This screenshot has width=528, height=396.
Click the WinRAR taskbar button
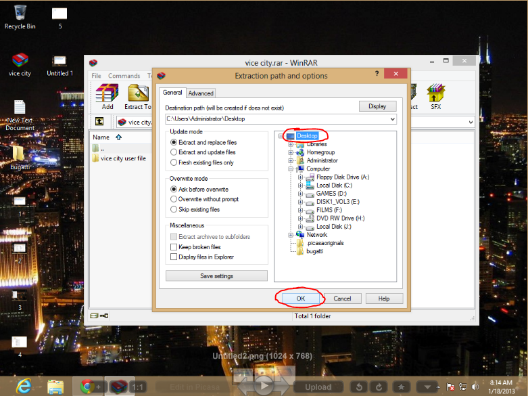point(120,387)
